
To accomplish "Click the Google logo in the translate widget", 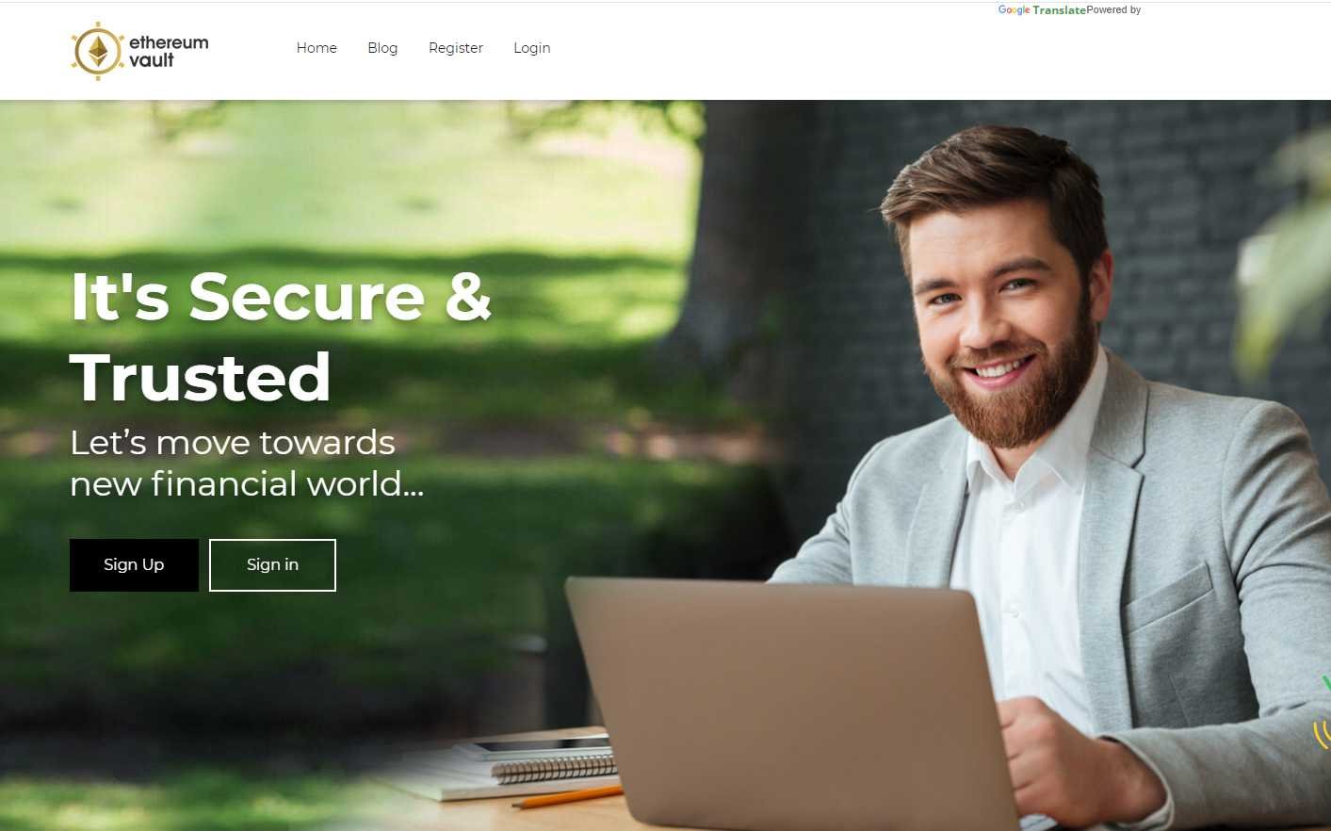I will pos(1014,10).
